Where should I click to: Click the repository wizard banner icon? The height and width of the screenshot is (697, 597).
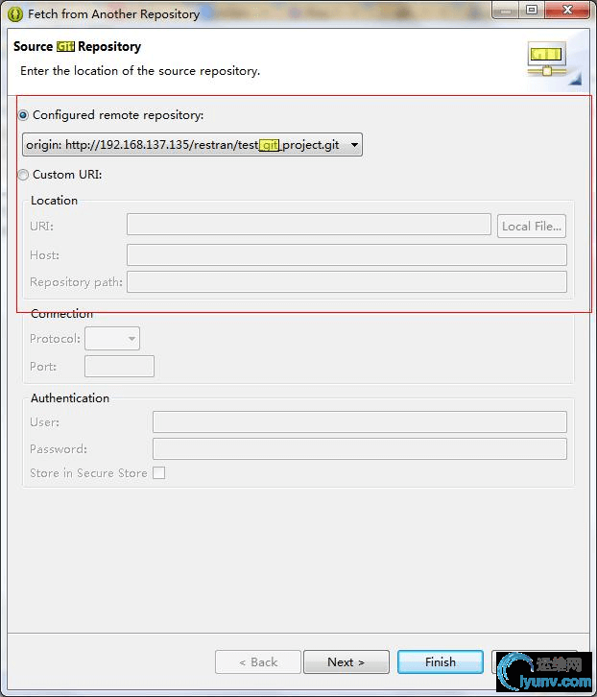(547, 60)
